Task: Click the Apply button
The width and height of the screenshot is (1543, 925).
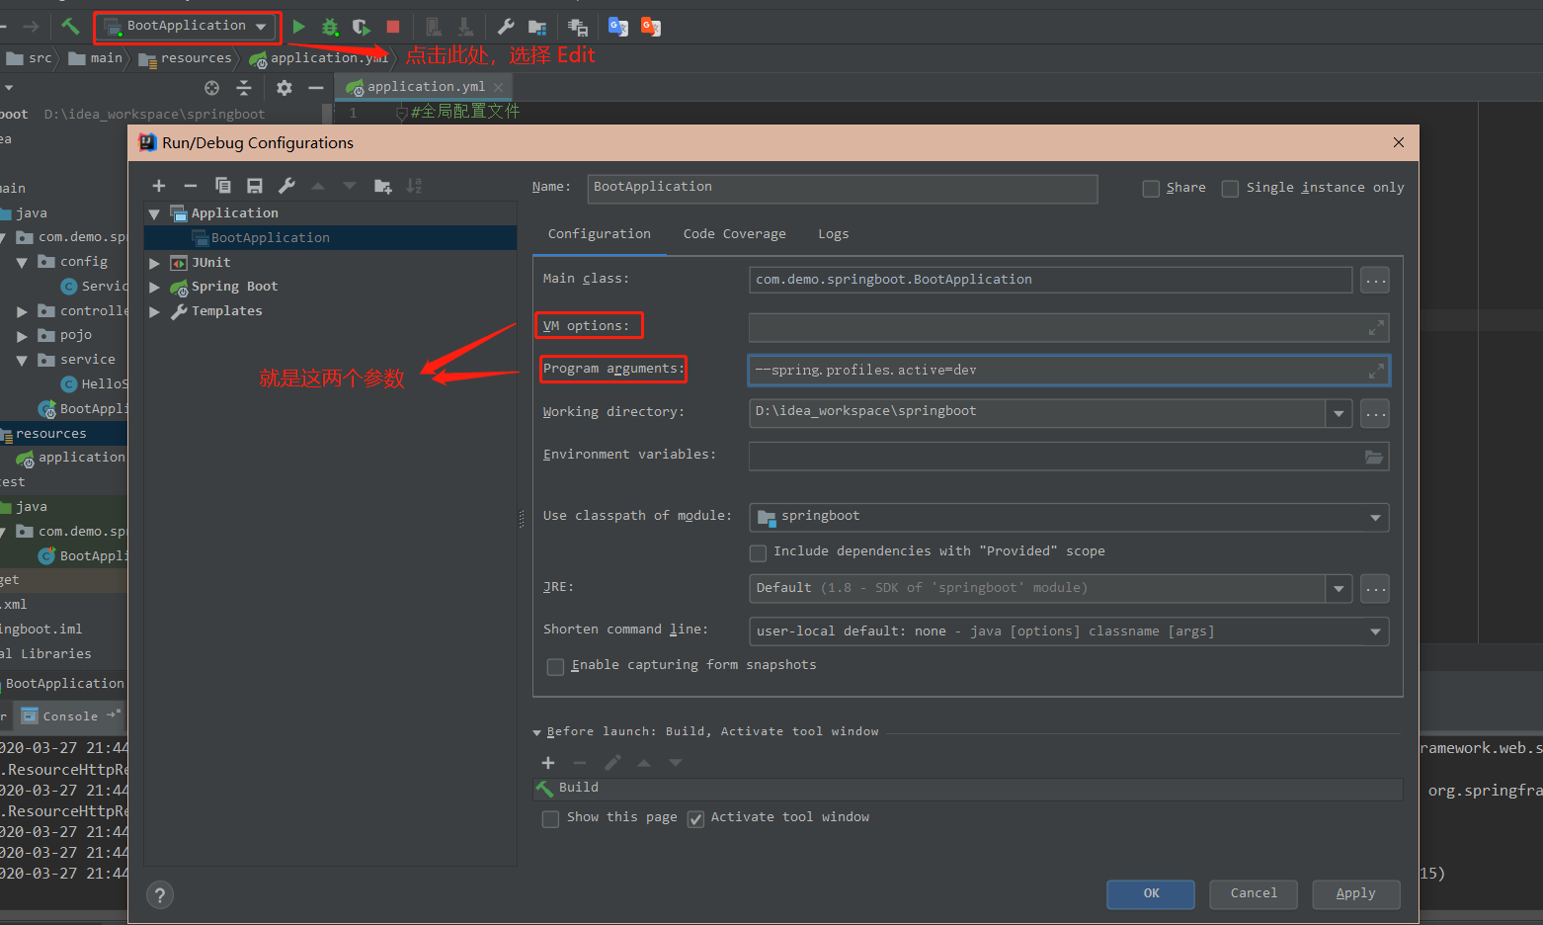Action: click(x=1356, y=894)
